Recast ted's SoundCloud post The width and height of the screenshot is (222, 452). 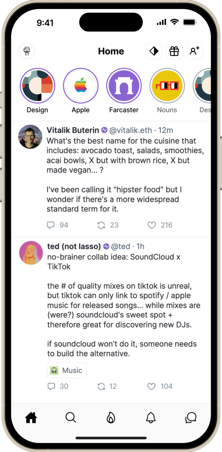coord(107,386)
